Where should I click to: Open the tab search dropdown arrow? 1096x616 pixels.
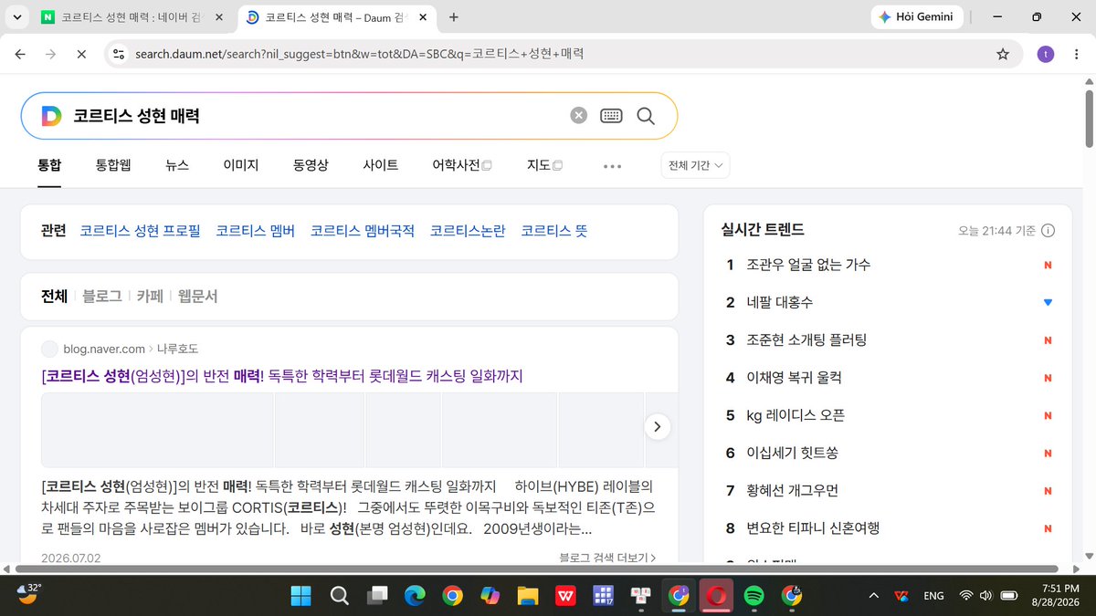point(16,16)
